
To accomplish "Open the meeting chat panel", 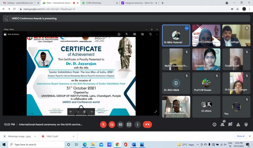I will pos(230,124).
